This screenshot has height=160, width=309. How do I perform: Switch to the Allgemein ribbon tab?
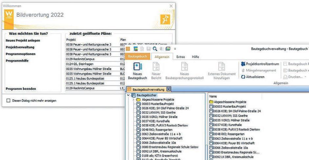tap(162, 57)
